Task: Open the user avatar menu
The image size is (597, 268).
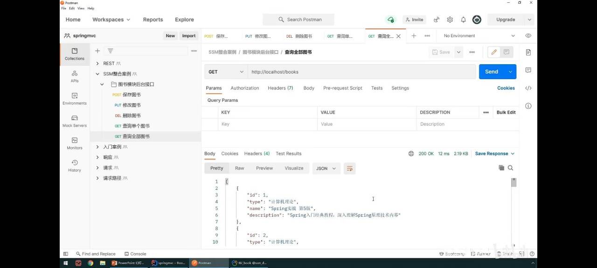Action: coord(477,20)
